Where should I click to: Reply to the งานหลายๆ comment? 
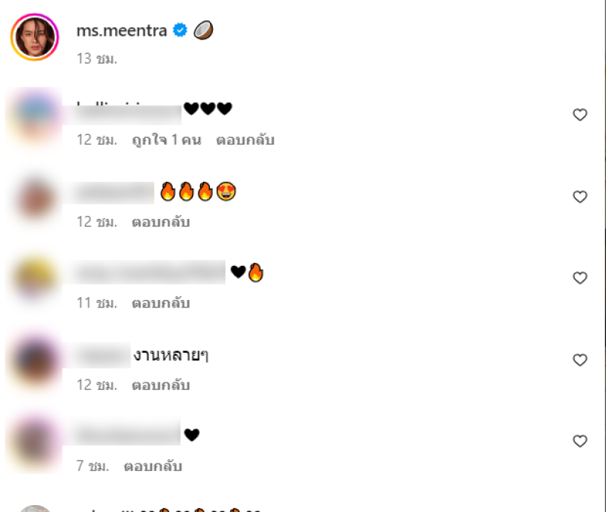pyautogui.click(x=161, y=385)
